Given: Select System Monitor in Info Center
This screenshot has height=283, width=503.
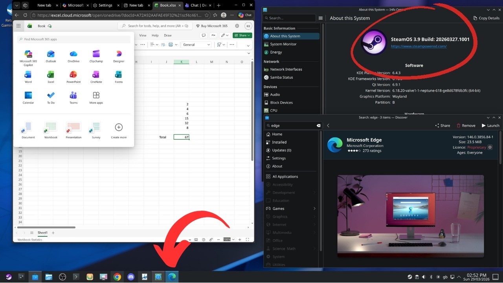Looking at the screenshot, I should [x=291, y=44].
